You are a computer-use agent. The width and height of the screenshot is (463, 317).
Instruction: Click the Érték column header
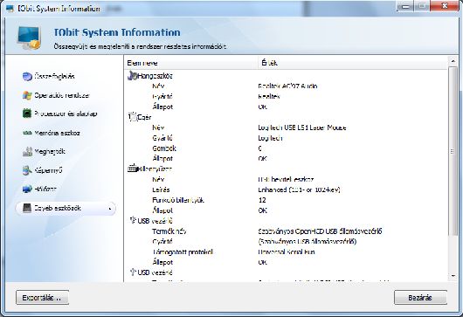click(353, 63)
